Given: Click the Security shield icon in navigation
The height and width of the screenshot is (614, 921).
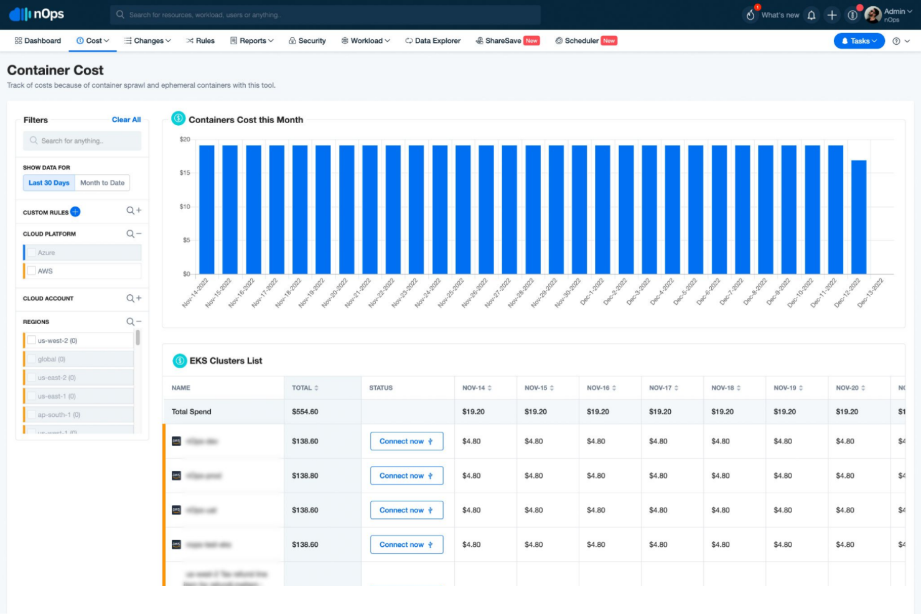Looking at the screenshot, I should (x=292, y=40).
